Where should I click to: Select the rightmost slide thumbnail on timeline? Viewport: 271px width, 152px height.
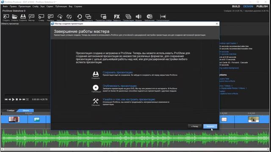click(254, 119)
